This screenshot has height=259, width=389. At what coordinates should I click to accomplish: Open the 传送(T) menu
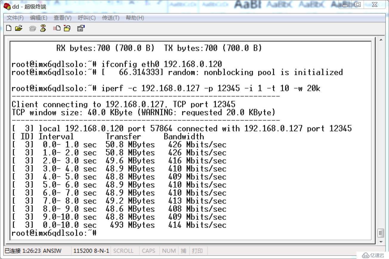(111, 18)
